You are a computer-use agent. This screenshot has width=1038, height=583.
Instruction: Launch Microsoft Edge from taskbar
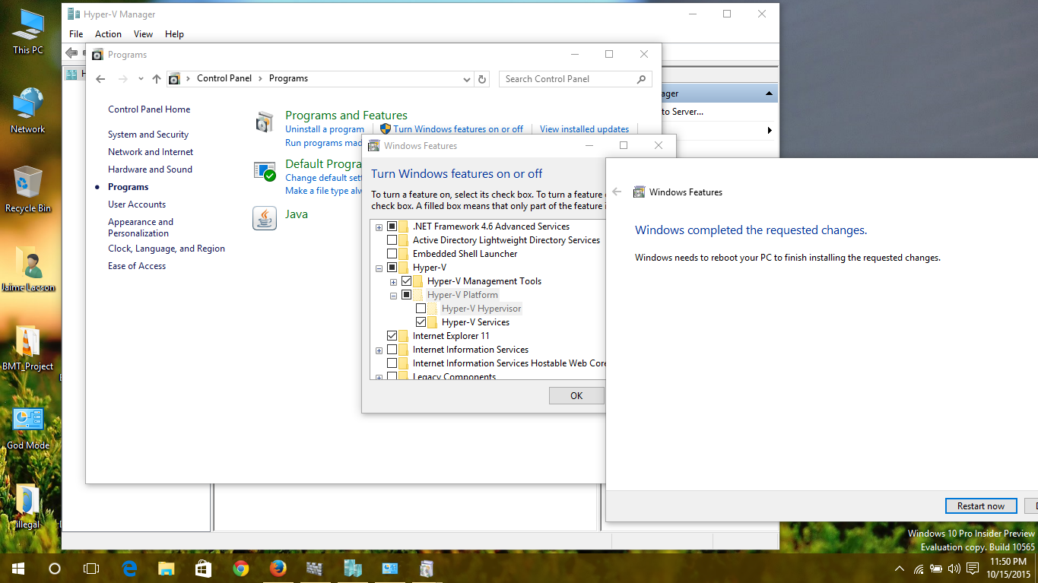coord(129,568)
